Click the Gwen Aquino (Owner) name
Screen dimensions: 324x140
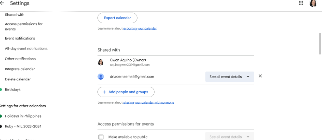[x=128, y=60]
